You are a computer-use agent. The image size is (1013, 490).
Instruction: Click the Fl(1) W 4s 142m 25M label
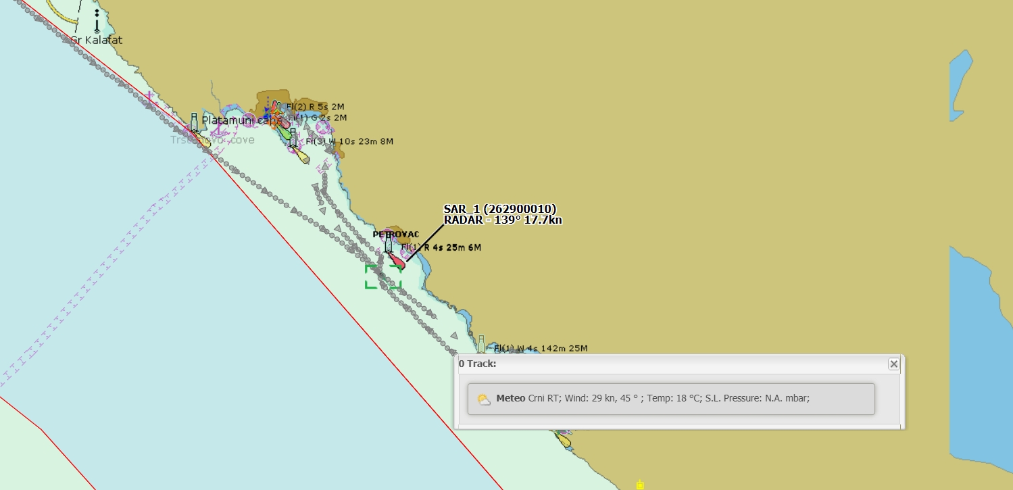click(x=541, y=349)
